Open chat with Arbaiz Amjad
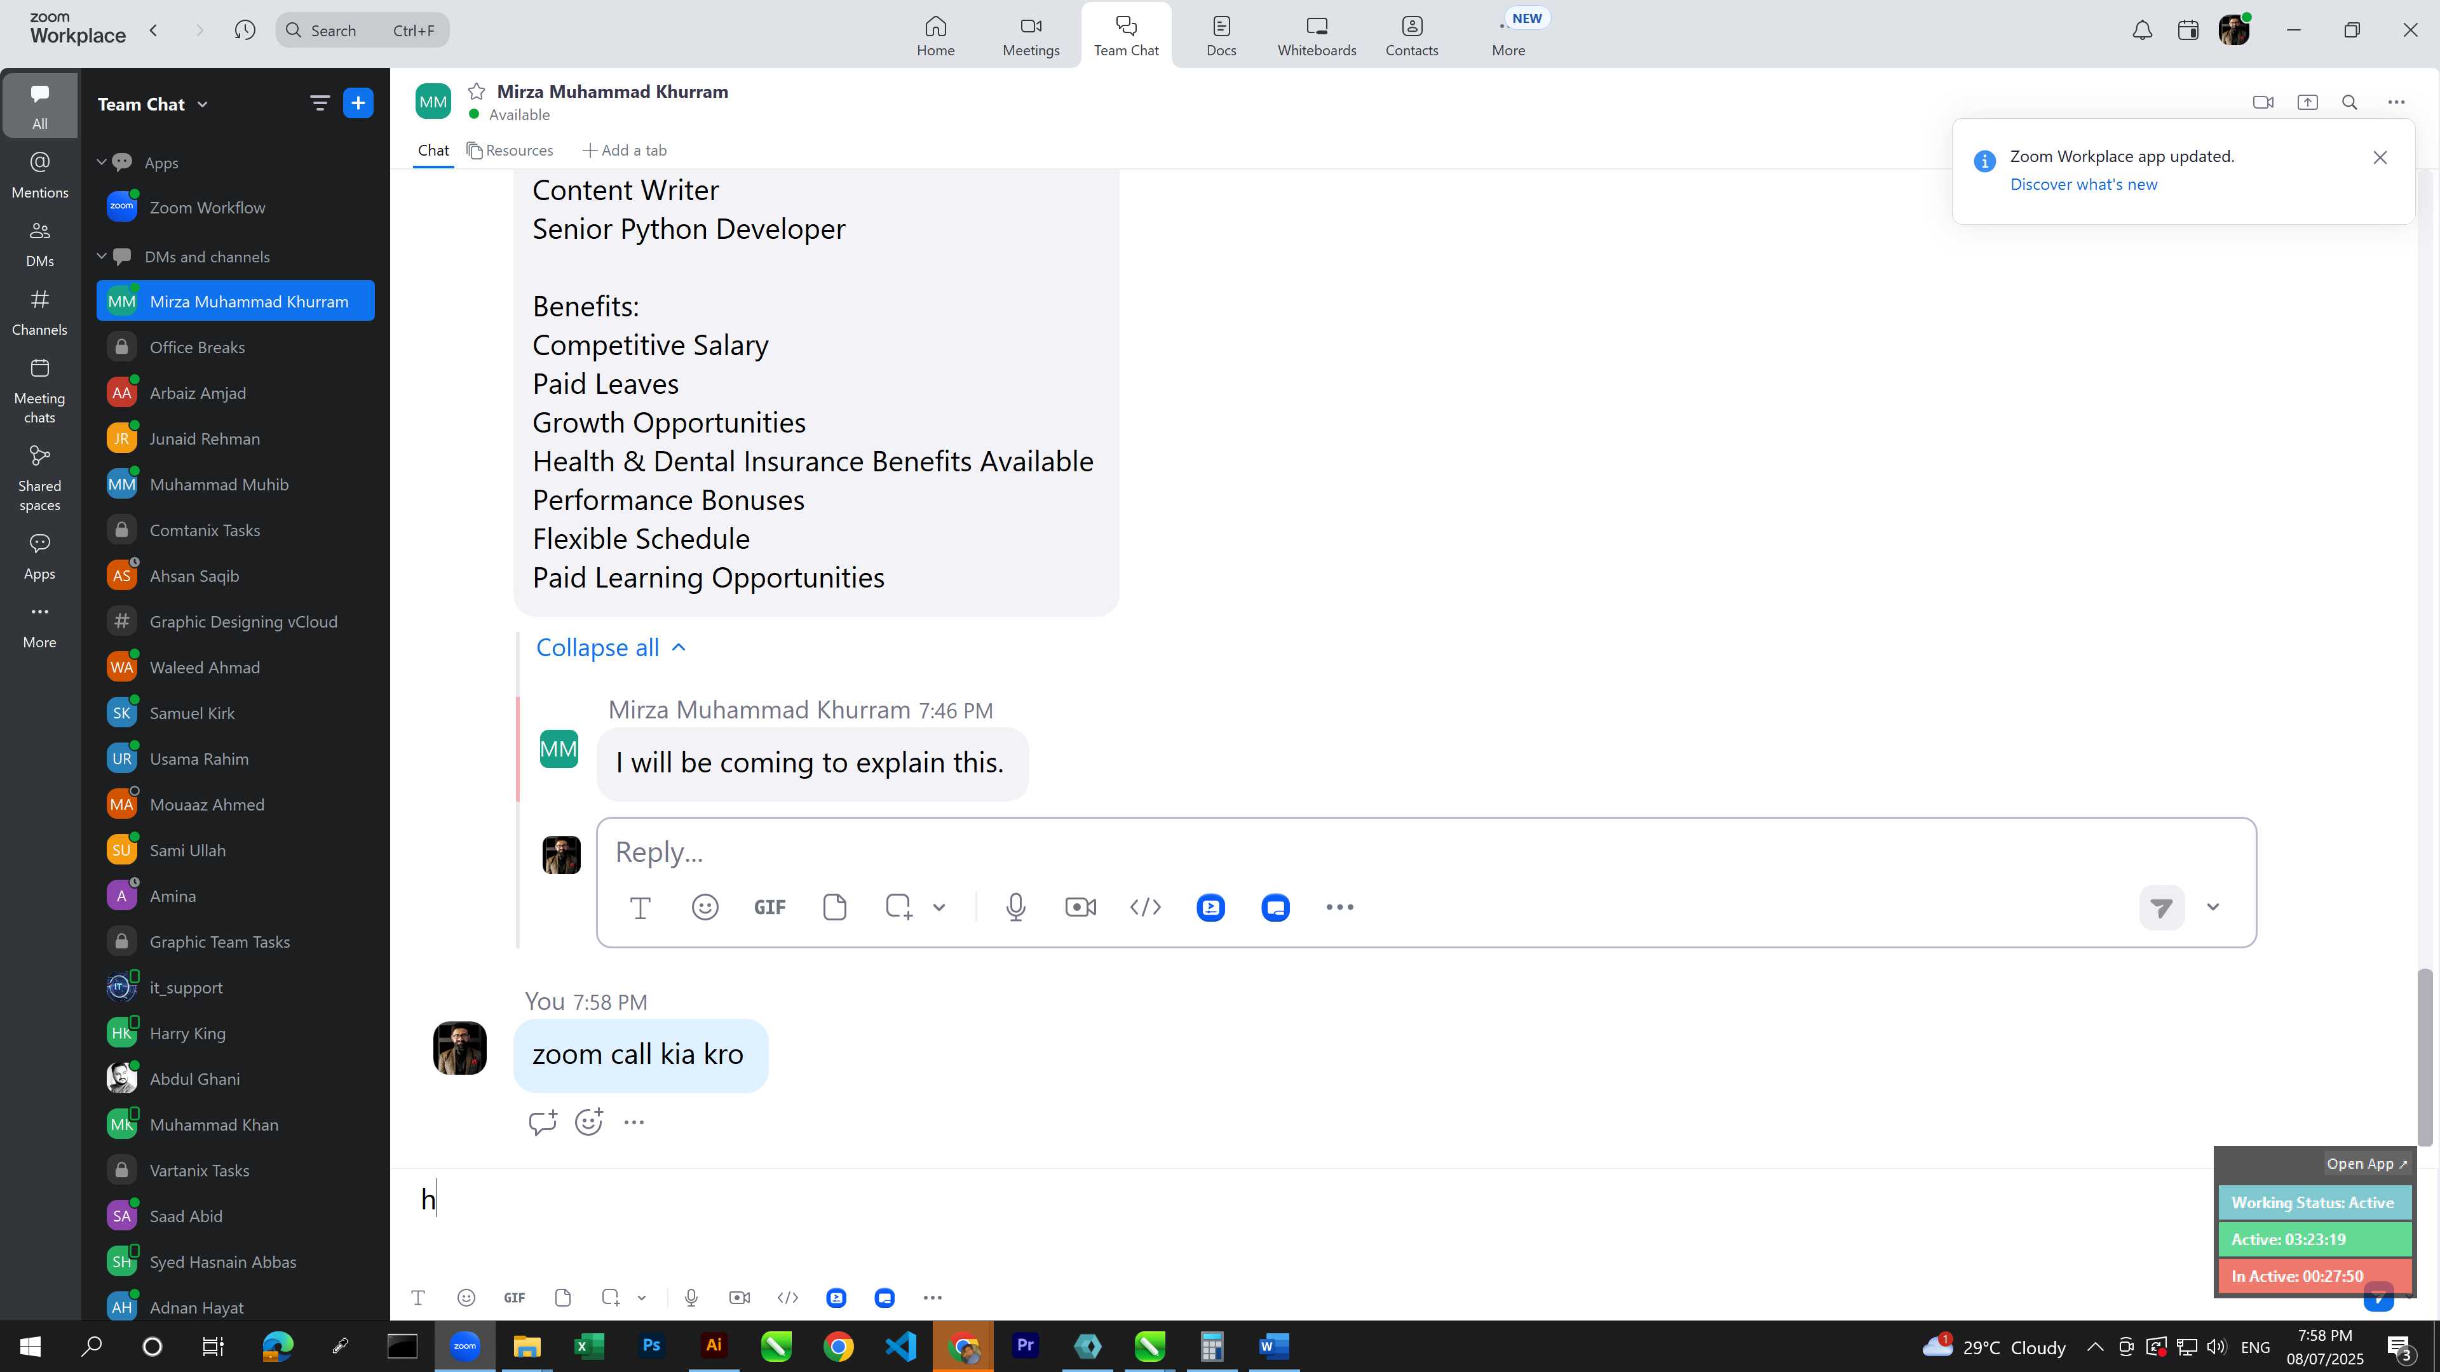The height and width of the screenshot is (1372, 2440). [x=235, y=393]
